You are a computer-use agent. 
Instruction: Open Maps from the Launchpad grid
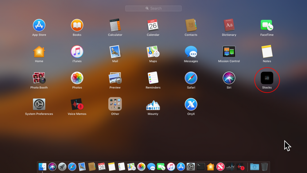point(153,52)
